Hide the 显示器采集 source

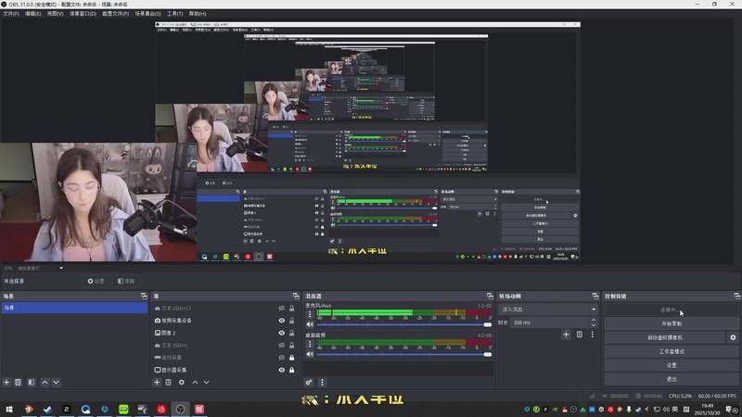tap(282, 370)
